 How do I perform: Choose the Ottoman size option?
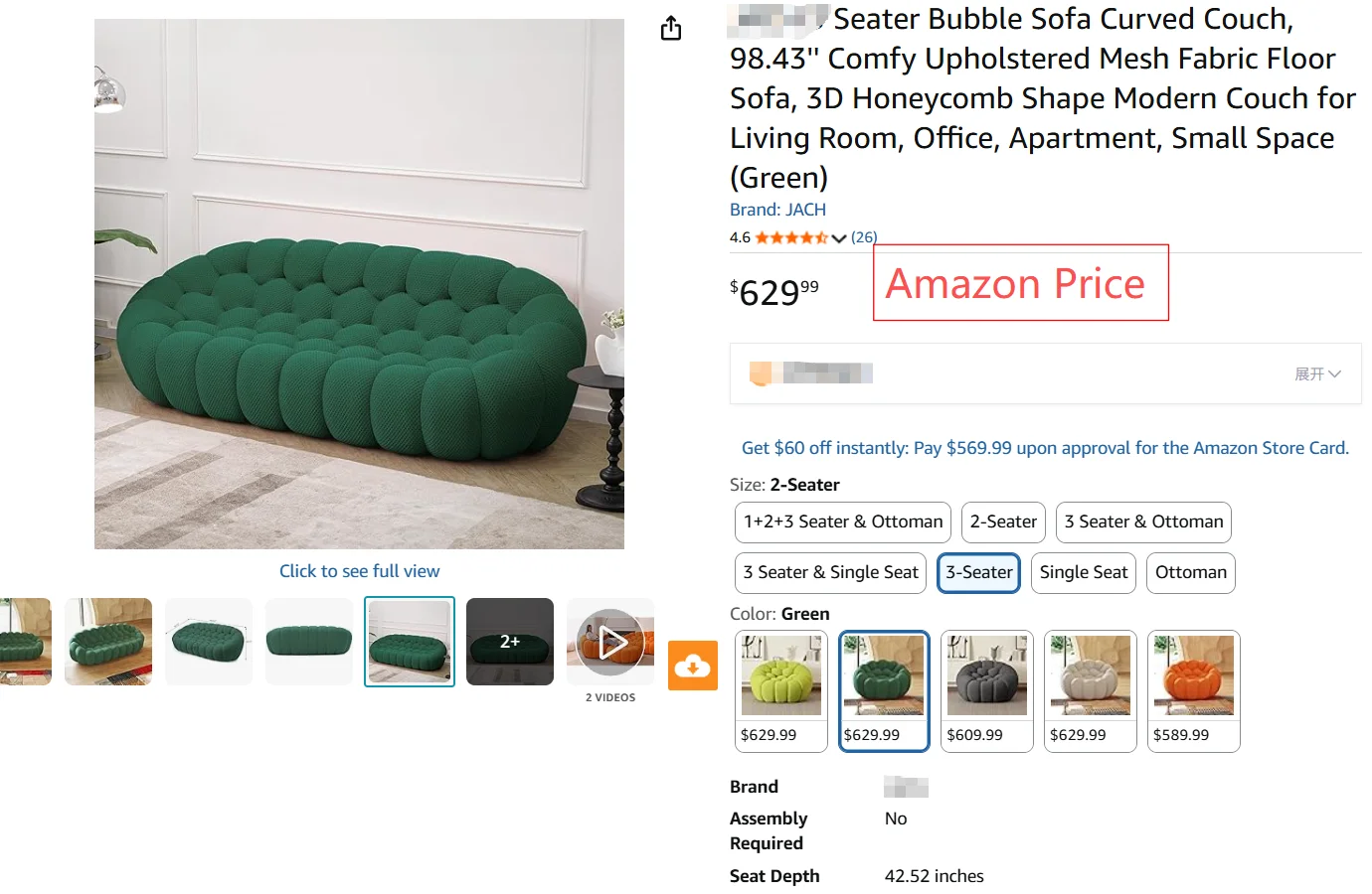click(1191, 573)
